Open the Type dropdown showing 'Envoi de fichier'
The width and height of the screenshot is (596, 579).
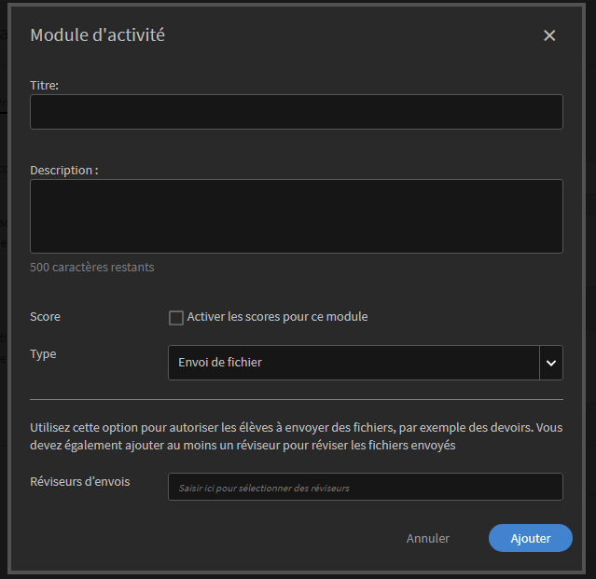point(353,363)
